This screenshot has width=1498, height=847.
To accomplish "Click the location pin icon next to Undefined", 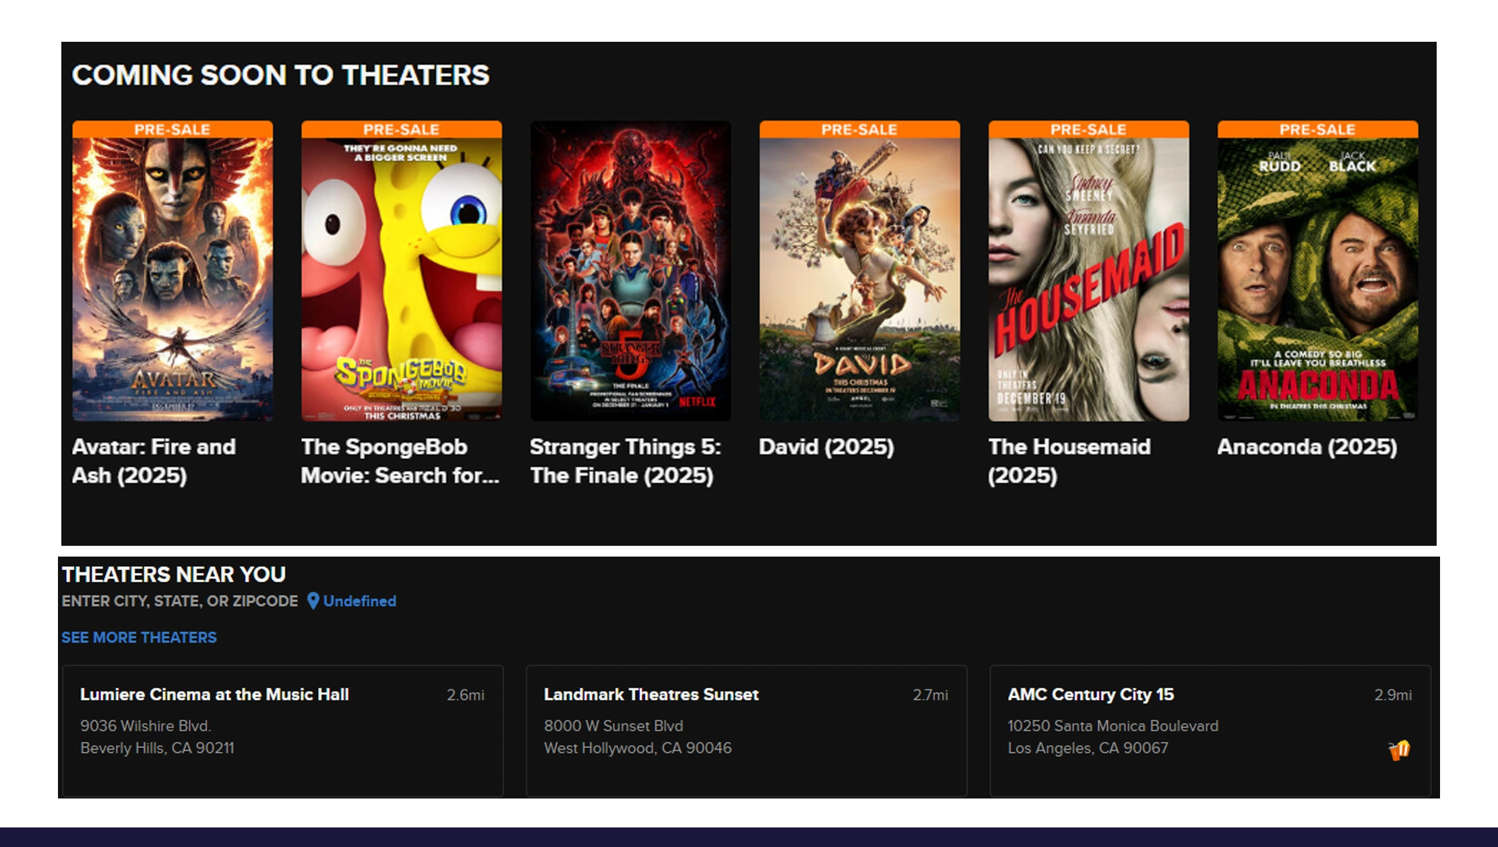I will [x=313, y=600].
